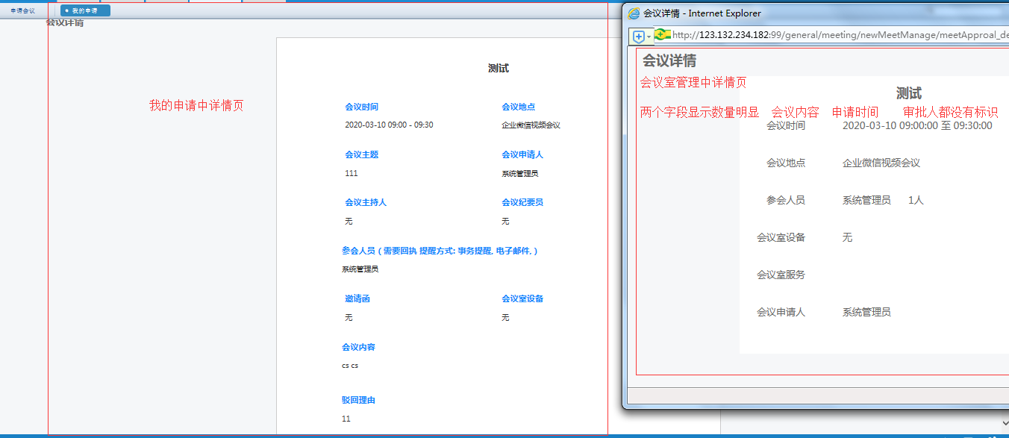Click the blue 会议主题 label
This screenshot has height=438, width=1009.
click(x=361, y=154)
